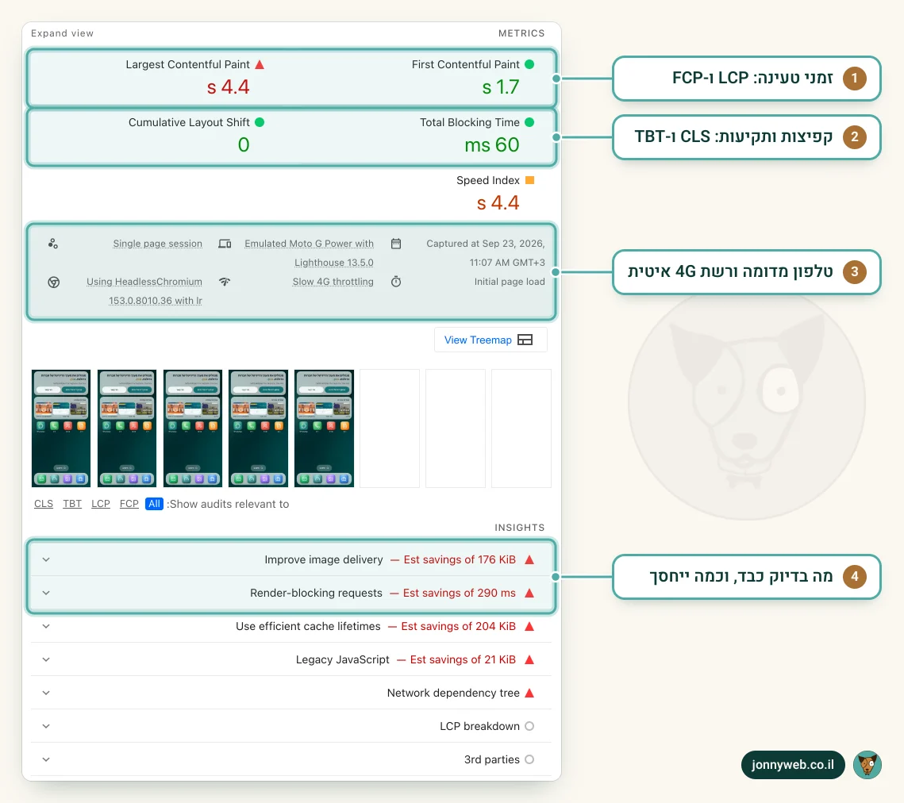
Task: Click 'Est savings of 290 ms' text
Action: click(x=460, y=594)
